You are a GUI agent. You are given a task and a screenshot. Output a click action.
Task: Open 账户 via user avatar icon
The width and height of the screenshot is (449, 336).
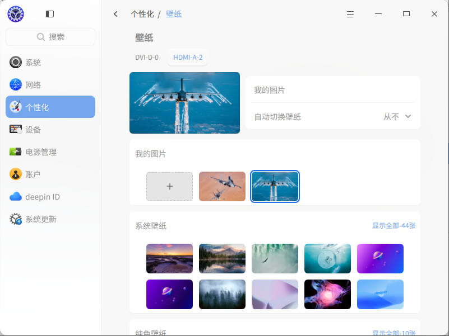[16, 174]
